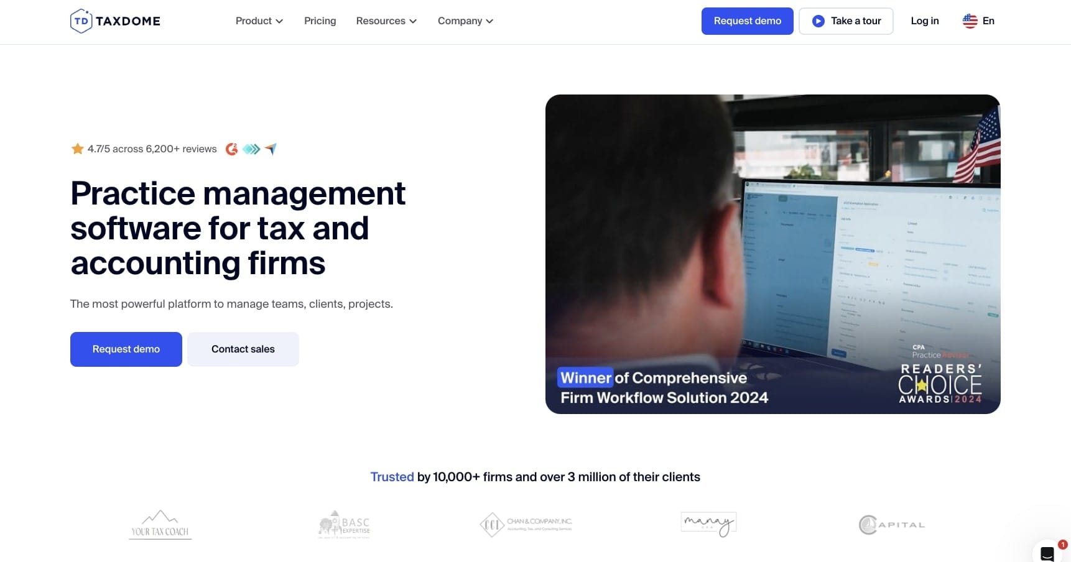Click the Your Tax Coach logo
Image resolution: width=1071 pixels, height=562 pixels.
(x=160, y=525)
